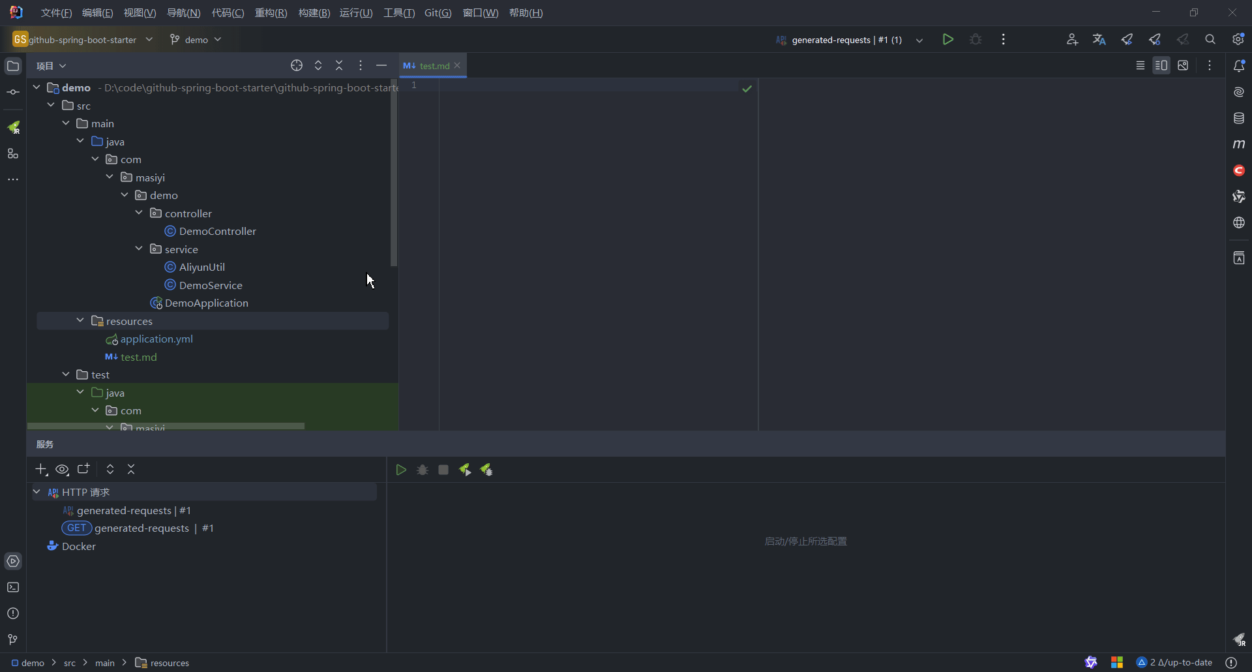Select opened file in project tree
1252x672 pixels.
297,65
